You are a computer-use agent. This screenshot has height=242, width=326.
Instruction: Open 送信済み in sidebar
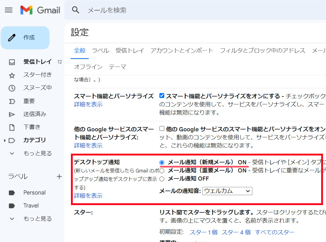coord(35,114)
